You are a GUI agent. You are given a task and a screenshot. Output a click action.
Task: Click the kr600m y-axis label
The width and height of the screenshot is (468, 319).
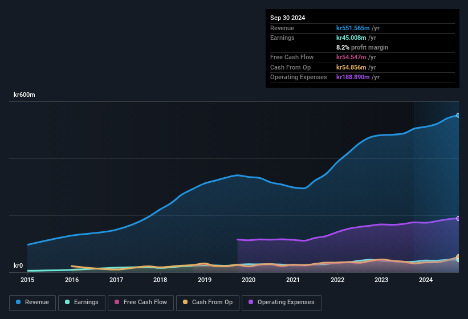point(24,95)
